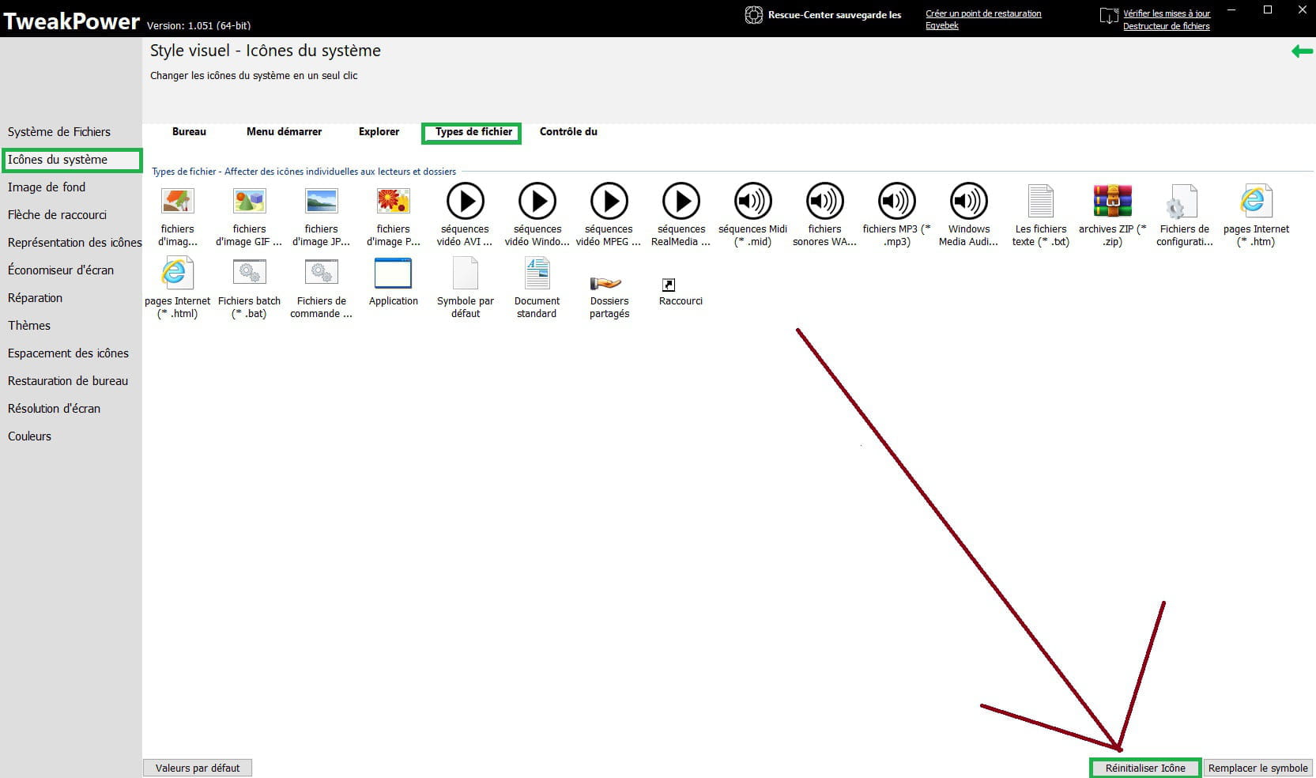
Task: Select the Application icon
Action: click(393, 274)
